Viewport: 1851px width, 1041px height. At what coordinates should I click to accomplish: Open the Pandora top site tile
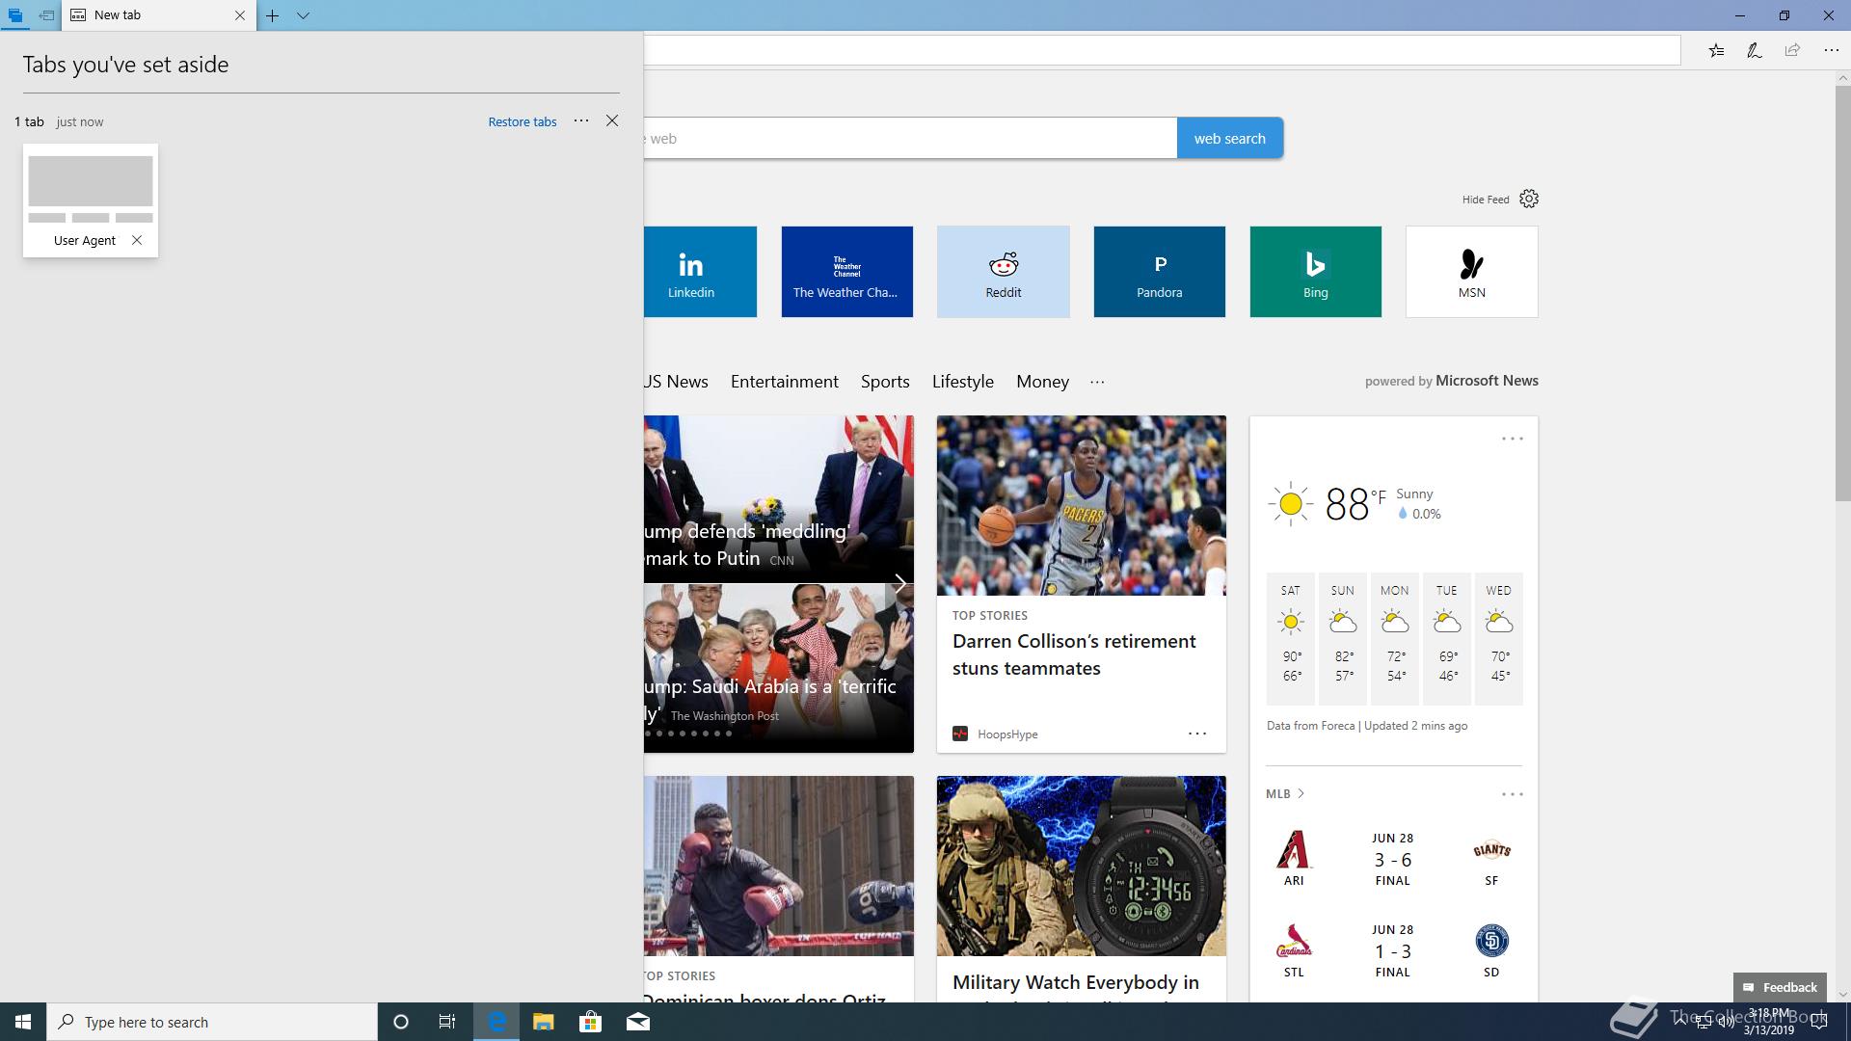click(x=1159, y=272)
